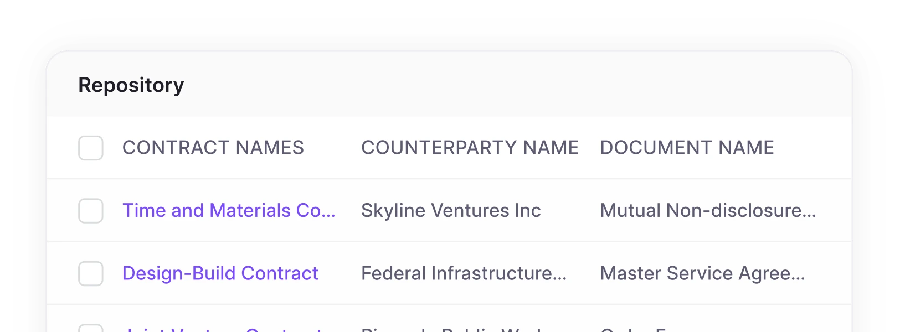Tick the select-all checkbox beside CONTRACT NAMES

point(91,148)
